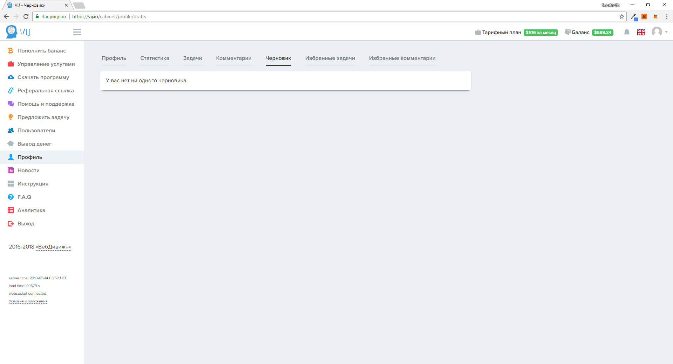Open Скачать программу via the cloud icon

tap(11, 77)
